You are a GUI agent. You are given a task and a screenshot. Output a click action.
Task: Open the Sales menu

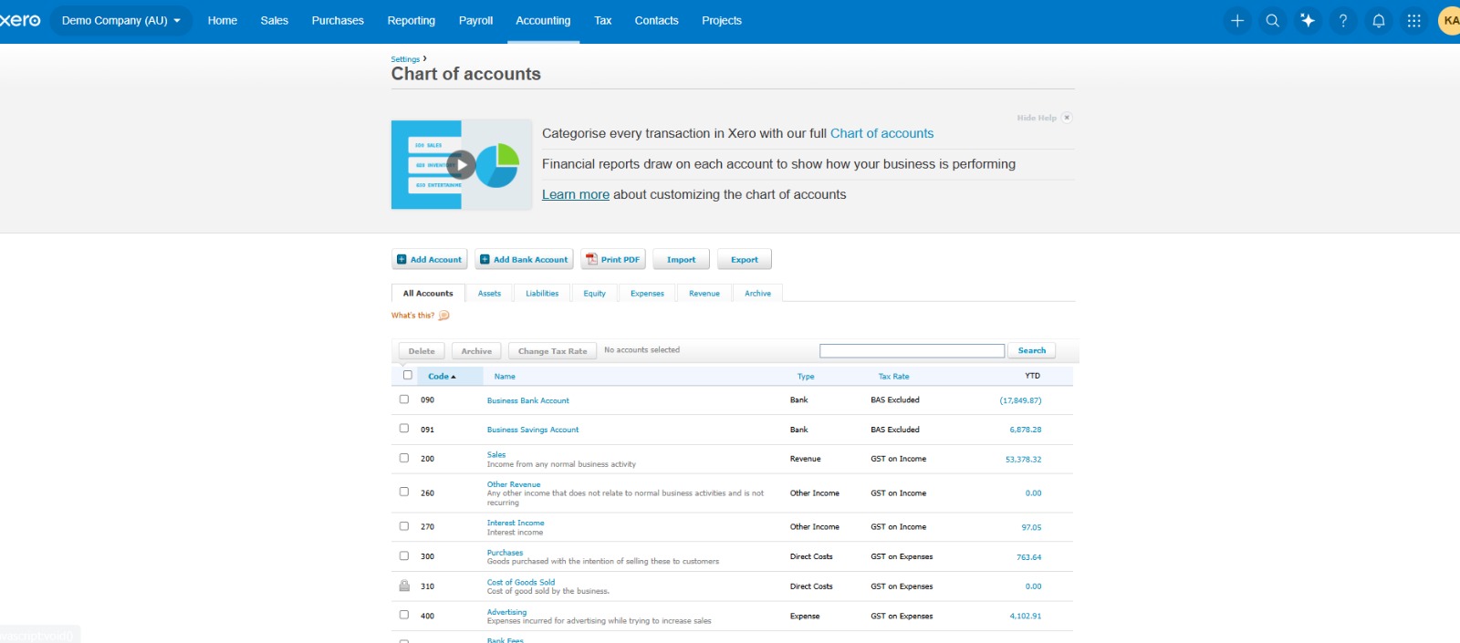275,20
